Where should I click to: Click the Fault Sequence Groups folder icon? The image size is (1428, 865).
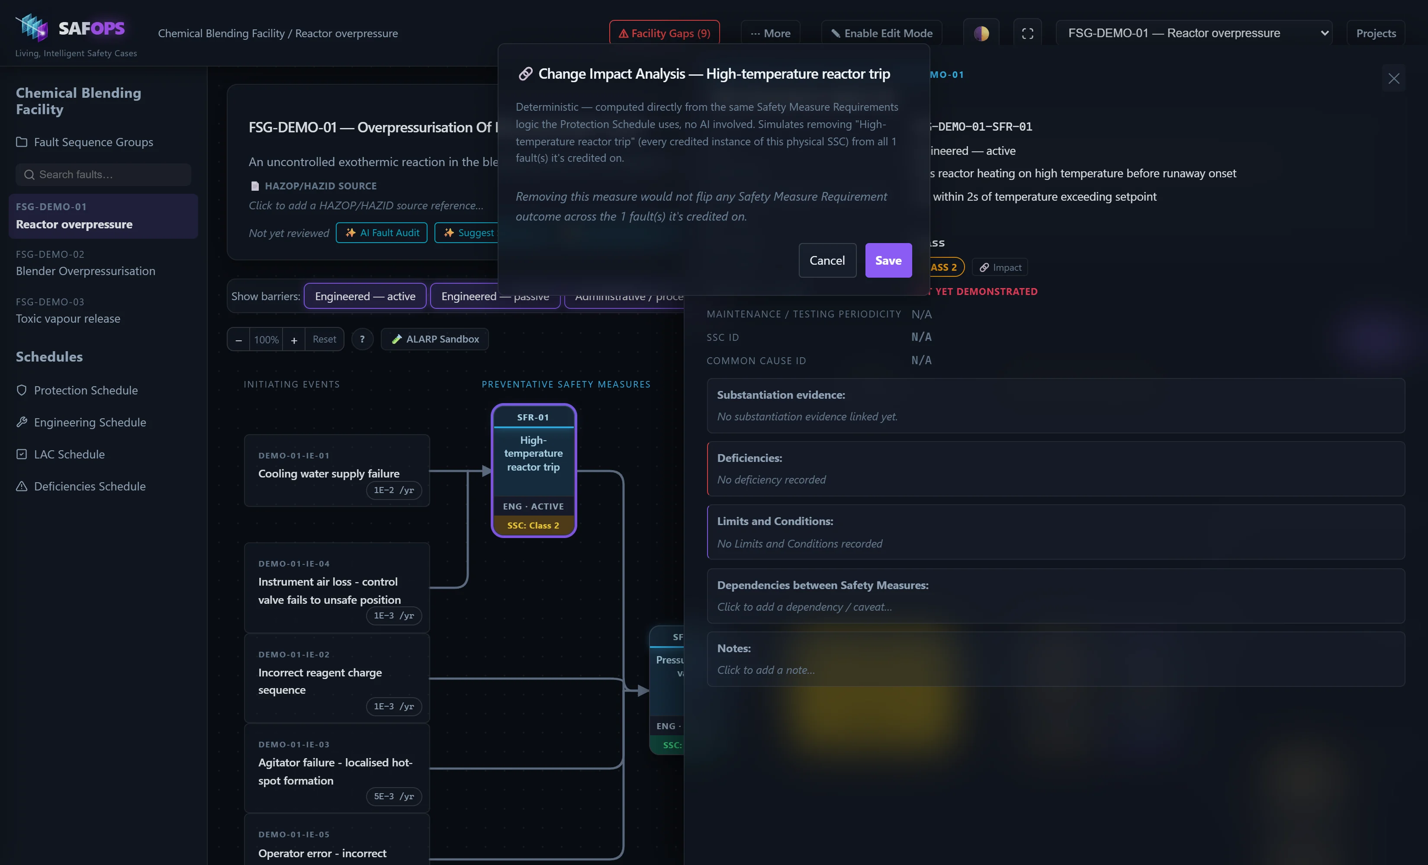(x=22, y=142)
